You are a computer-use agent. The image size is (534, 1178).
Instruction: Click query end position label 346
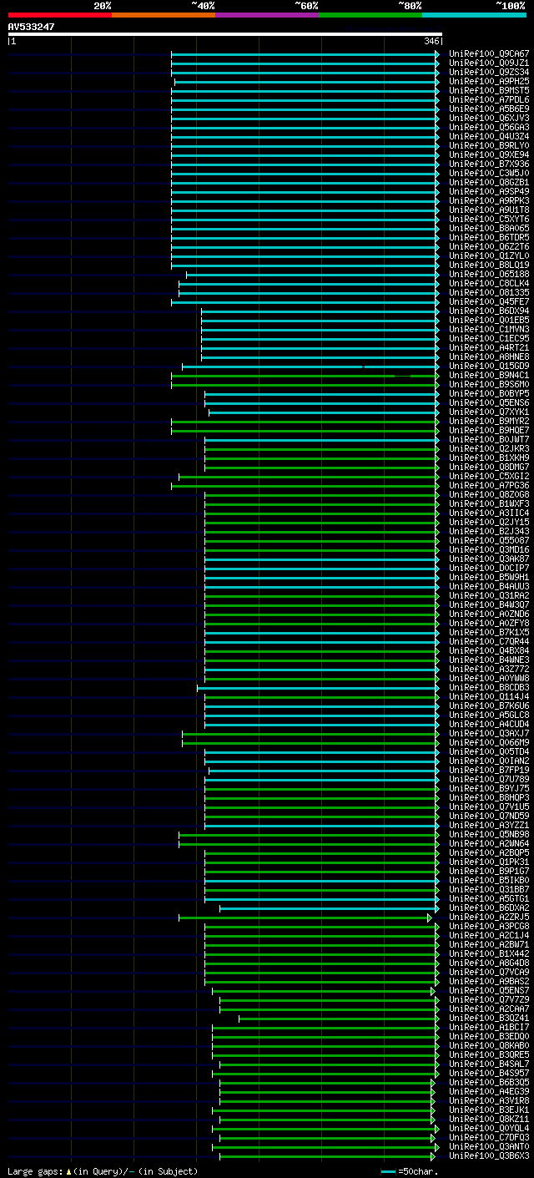431,41
